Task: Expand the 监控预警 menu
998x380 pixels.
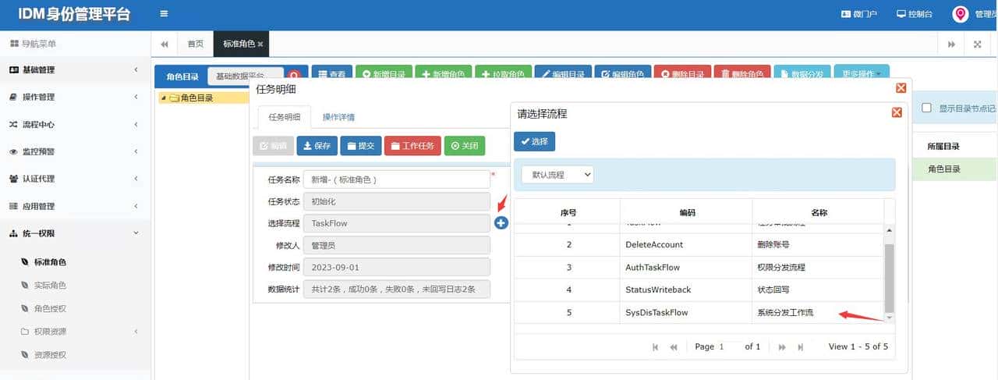Action: tap(76, 151)
